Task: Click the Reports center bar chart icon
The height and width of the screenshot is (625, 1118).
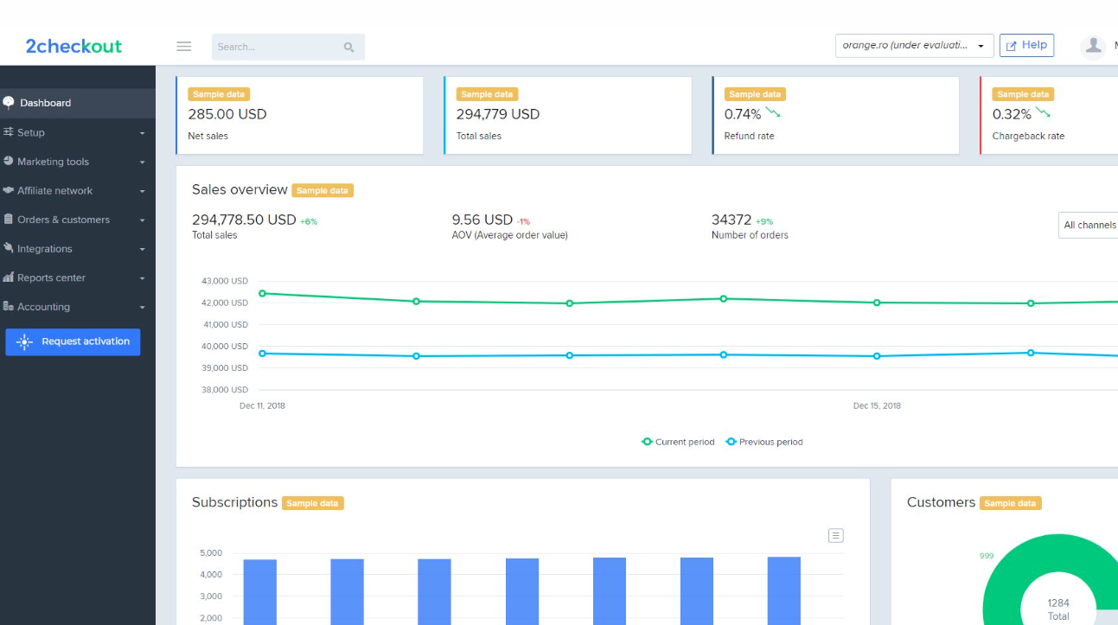Action: click(x=9, y=277)
